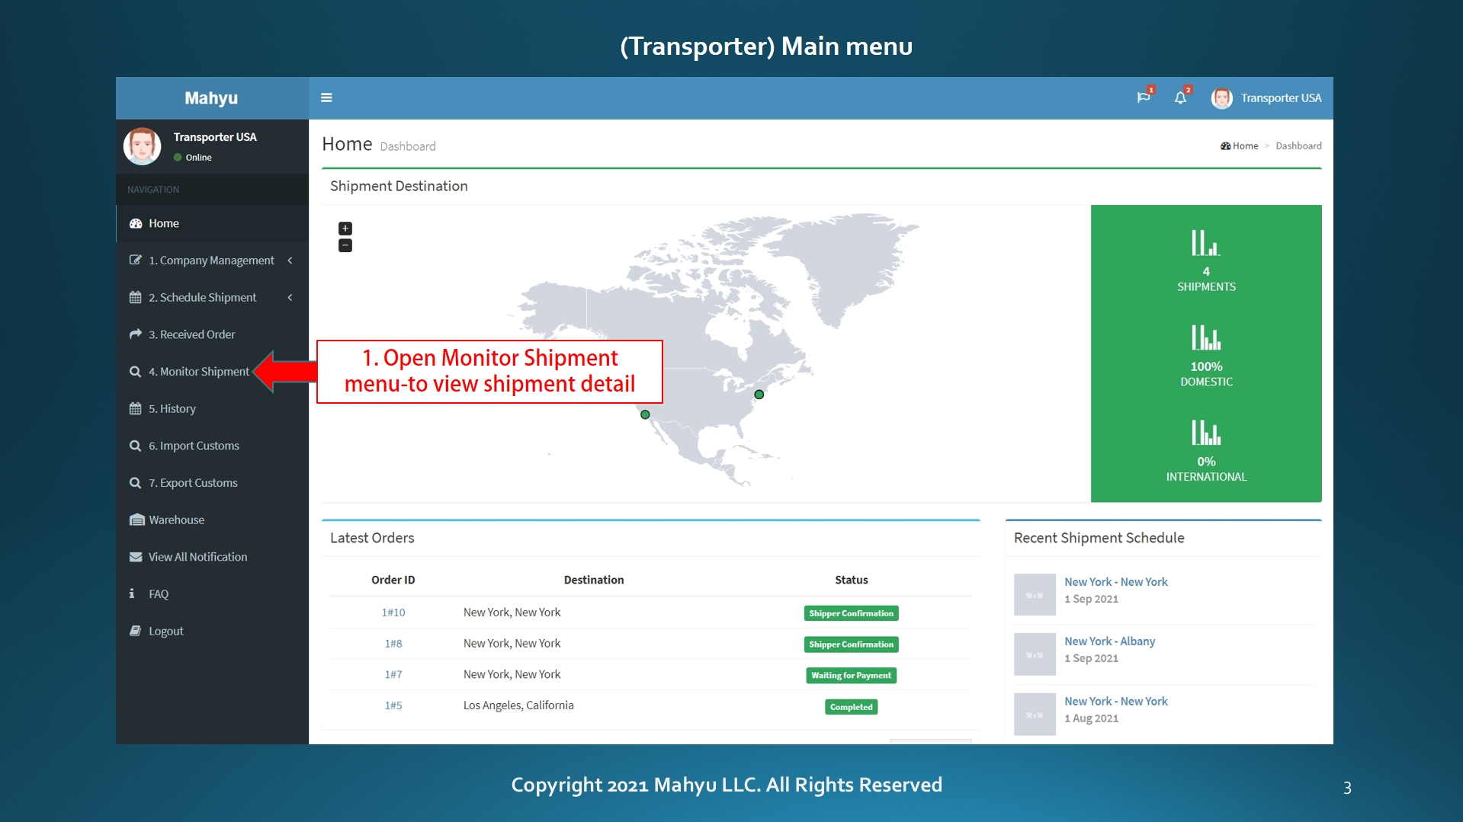Open New York - Albany schedule link
The image size is (1463, 822).
pos(1109,641)
